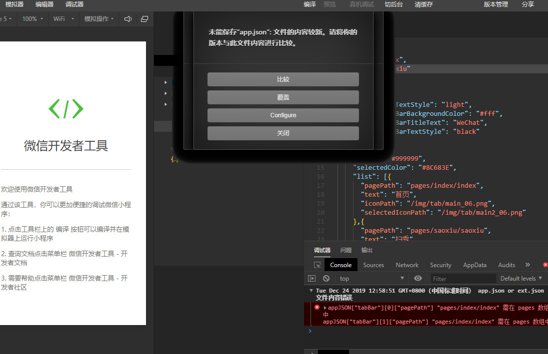Select the AppData devtools tab

pyautogui.click(x=474, y=265)
